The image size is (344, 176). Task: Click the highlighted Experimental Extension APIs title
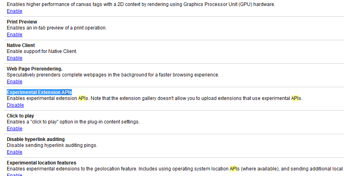[39, 92]
